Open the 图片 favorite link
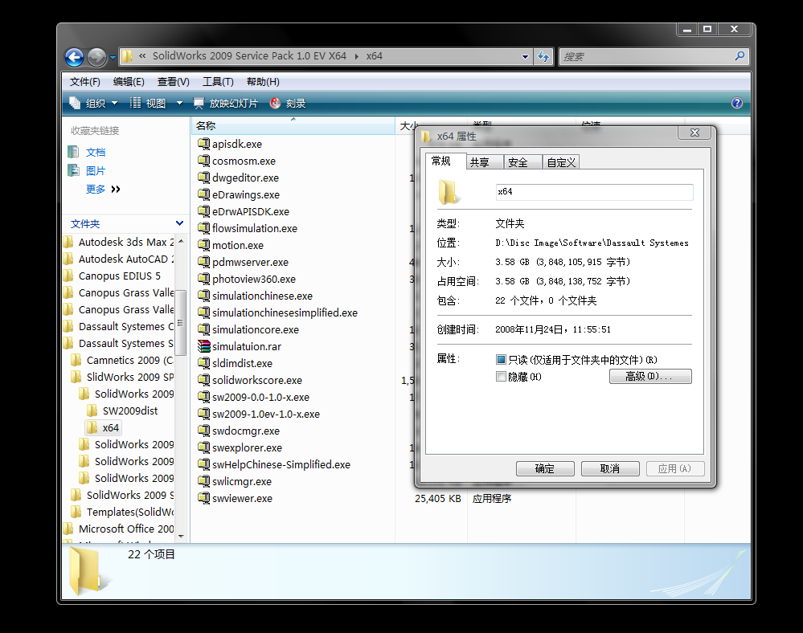This screenshot has height=633, width=803. point(96,171)
